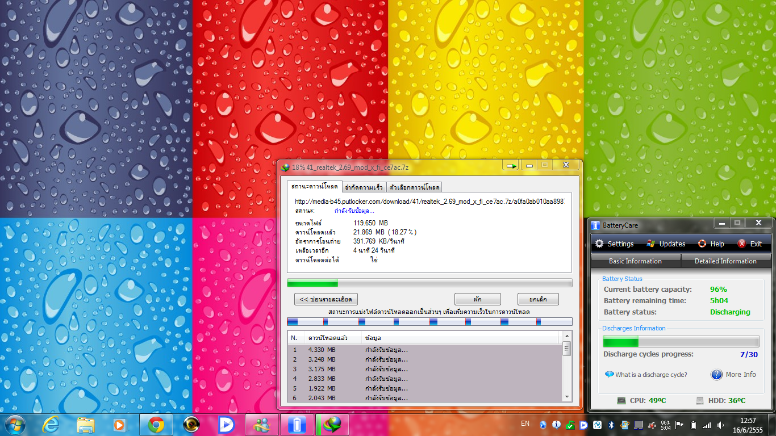Click the พัก pause button
This screenshot has width=776, height=436.
(478, 299)
